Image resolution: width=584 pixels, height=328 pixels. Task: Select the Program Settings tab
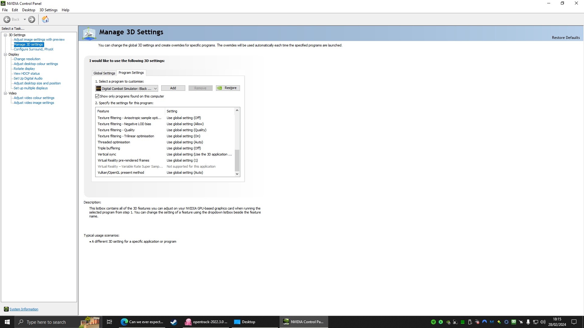click(x=131, y=73)
